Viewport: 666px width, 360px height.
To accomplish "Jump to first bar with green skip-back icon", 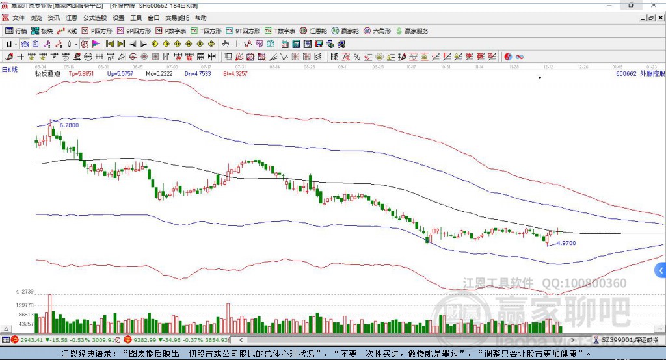I will point(109,44).
